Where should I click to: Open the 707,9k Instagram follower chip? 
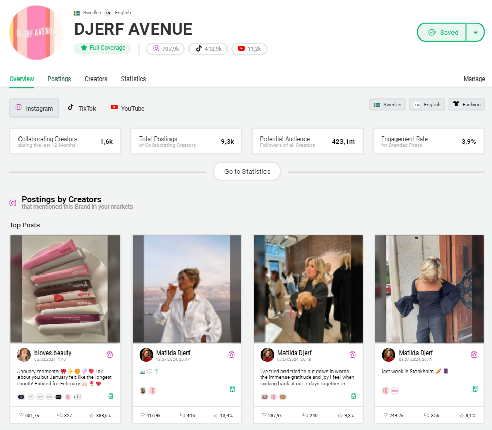tap(165, 49)
